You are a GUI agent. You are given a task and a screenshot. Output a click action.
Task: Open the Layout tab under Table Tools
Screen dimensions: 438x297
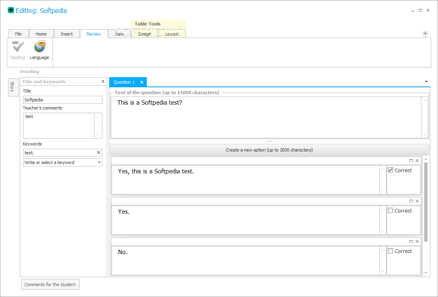(172, 34)
